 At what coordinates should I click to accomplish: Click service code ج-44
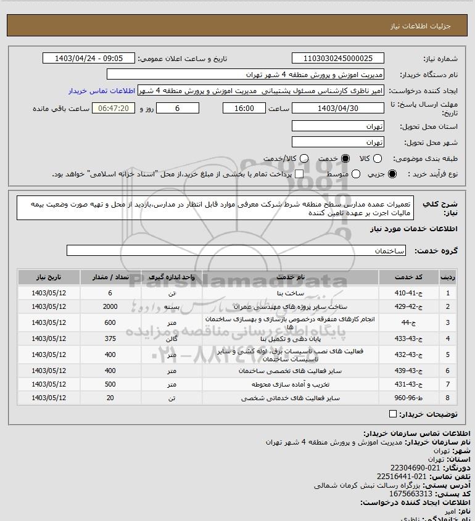(x=408, y=322)
